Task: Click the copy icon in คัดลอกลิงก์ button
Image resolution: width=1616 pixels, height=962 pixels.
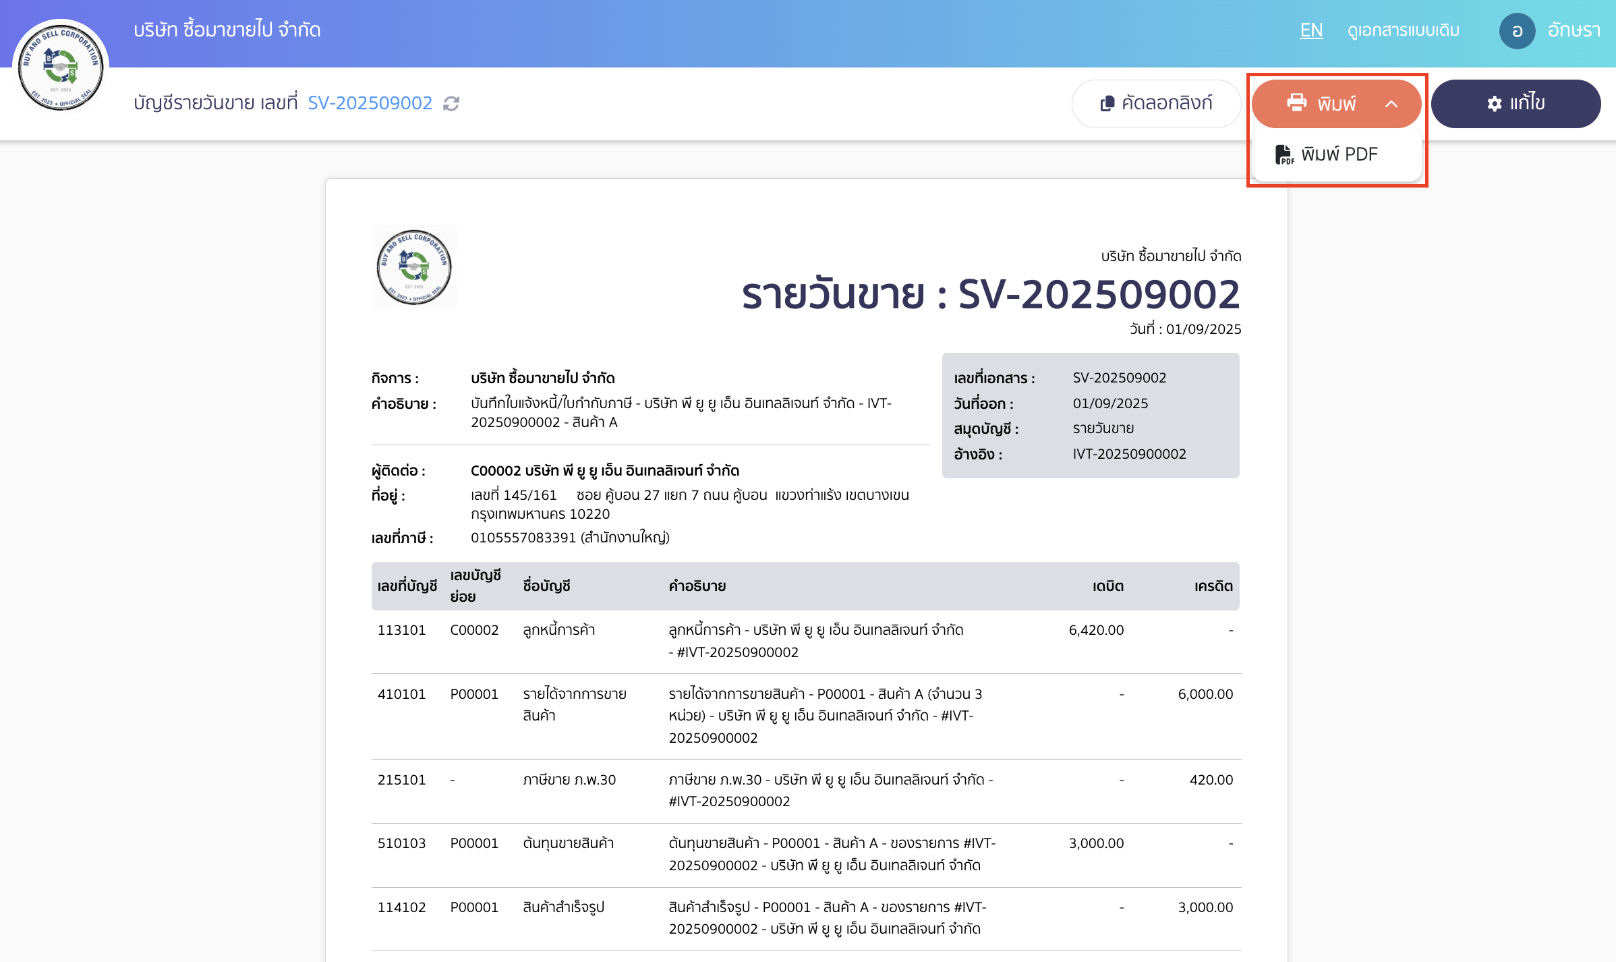Action: pyautogui.click(x=1107, y=103)
